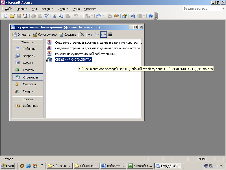Image resolution: width=226 pixels, height=170 pixels.
Task: Click the Analyze icon in toolbar
Action: (x=99, y=16)
